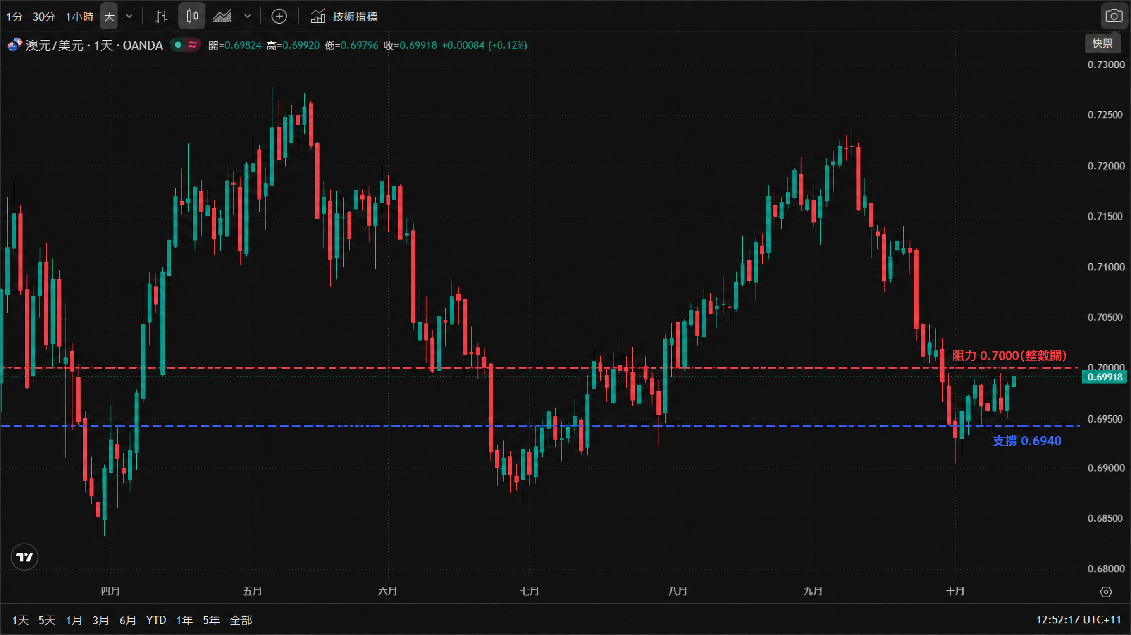Select the 1分 interval

click(x=14, y=17)
